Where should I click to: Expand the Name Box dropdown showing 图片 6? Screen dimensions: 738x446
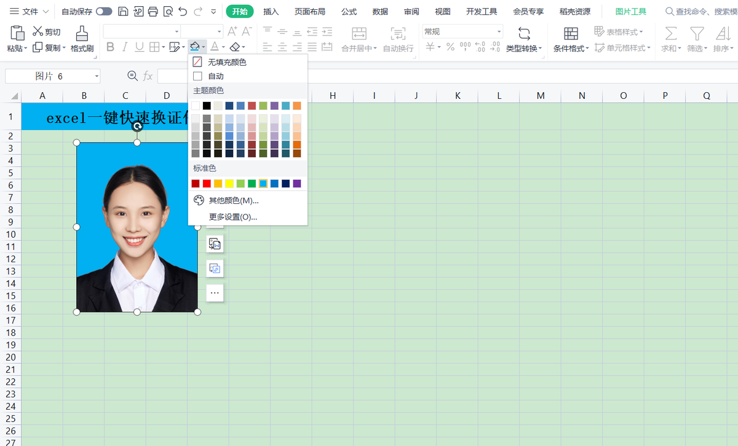(x=97, y=76)
